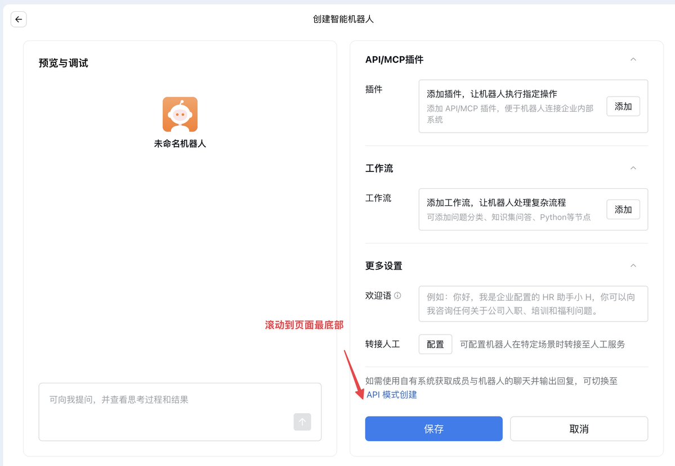Click the 更多设置 section header
This screenshot has height=466, width=675.
tap(385, 265)
